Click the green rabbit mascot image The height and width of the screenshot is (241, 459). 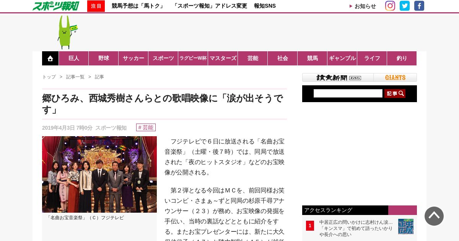[67, 32]
